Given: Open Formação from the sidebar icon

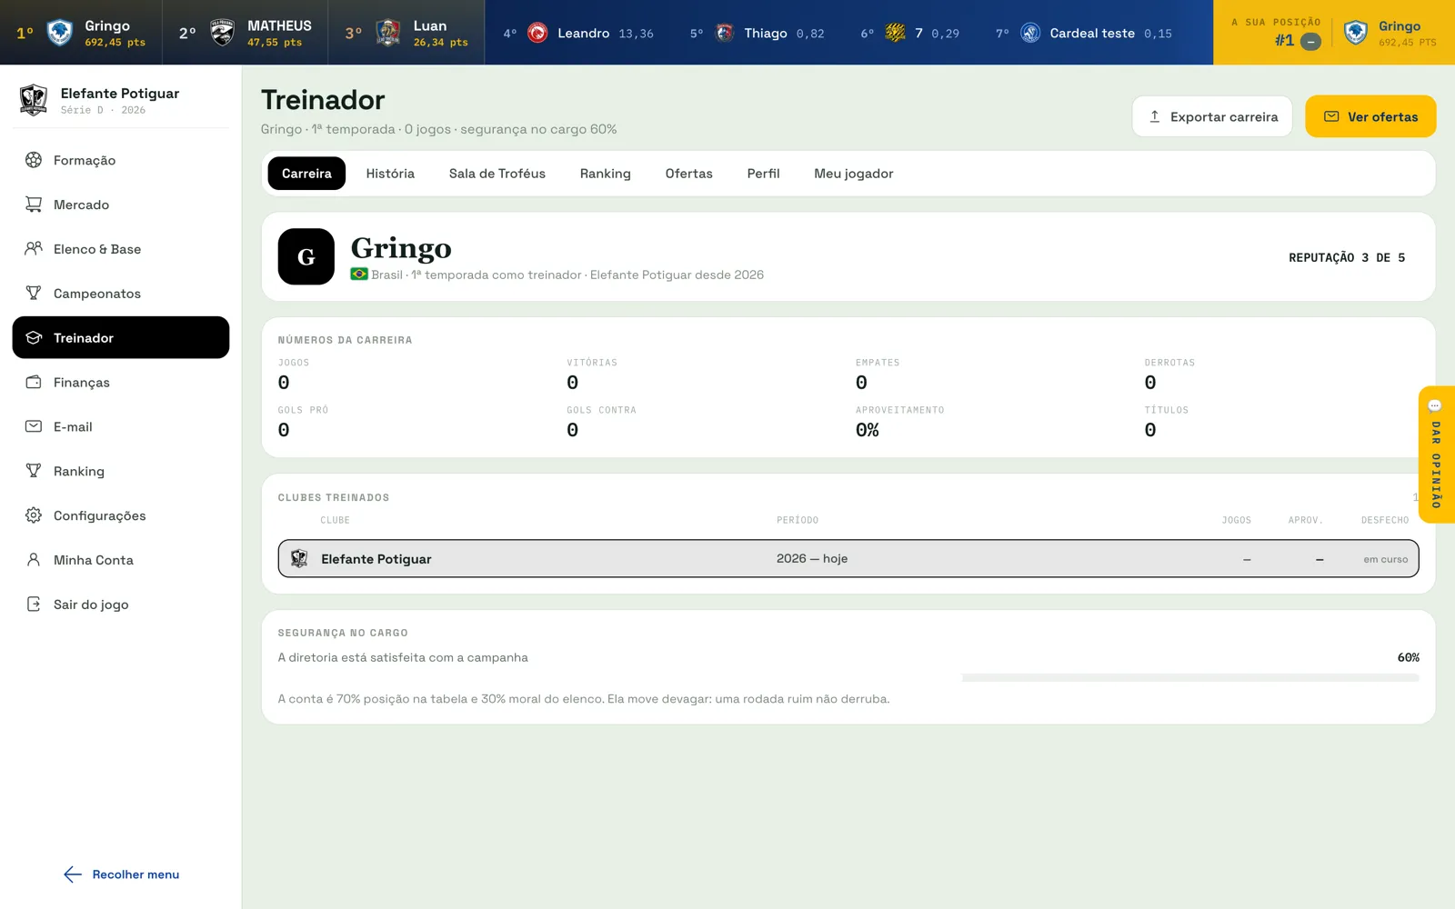Looking at the screenshot, I should (34, 160).
